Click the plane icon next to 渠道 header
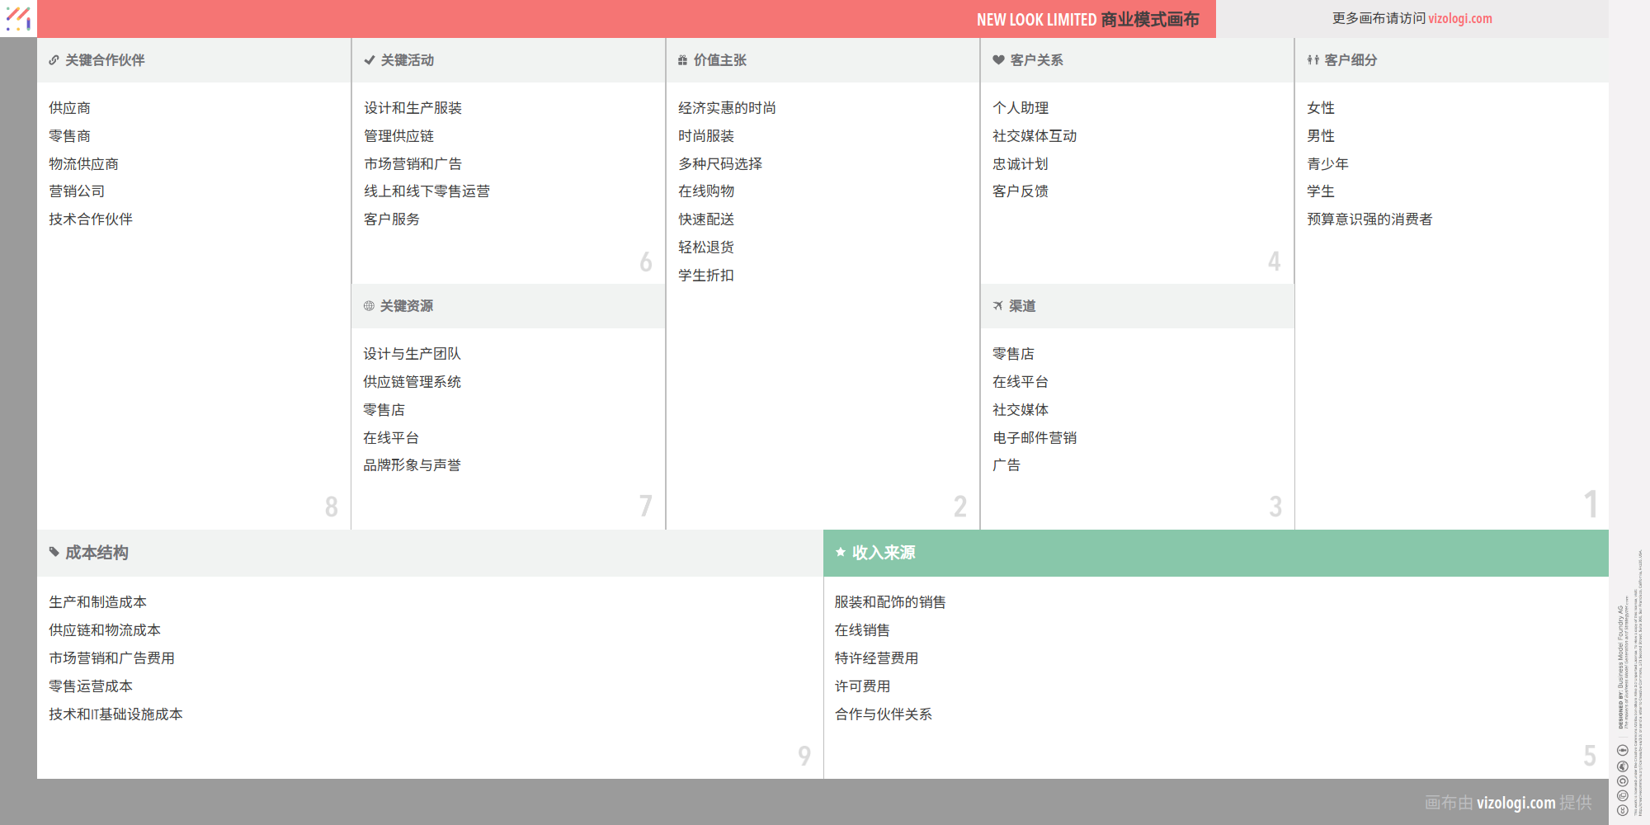1650x825 pixels. (x=997, y=305)
